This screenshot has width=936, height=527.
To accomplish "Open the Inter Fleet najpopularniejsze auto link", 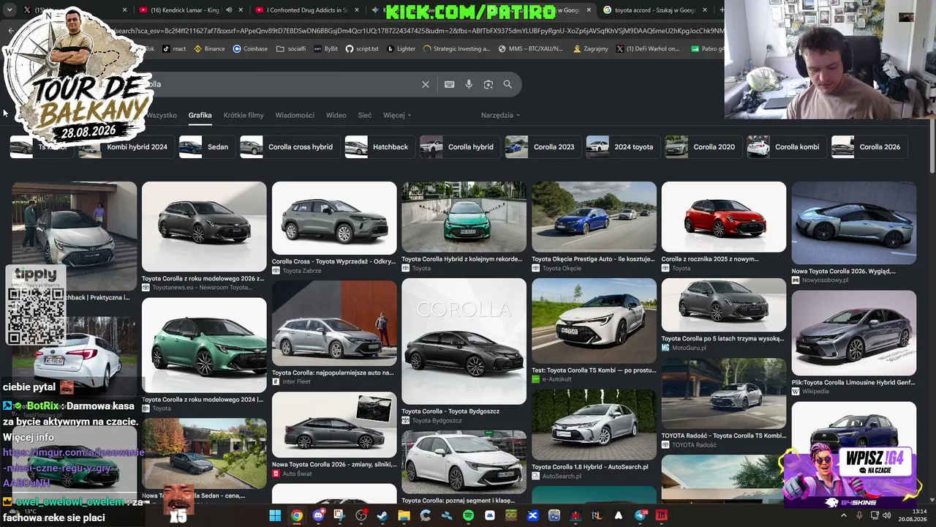I will coord(333,373).
